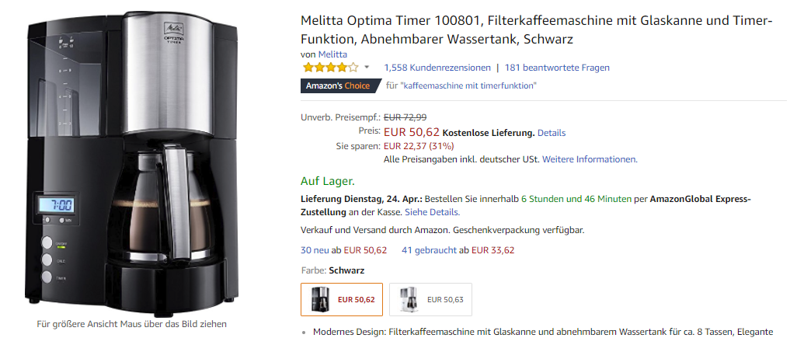Click the white coffee machine swatch thumbnail icon
This screenshot has height=338, width=804.
point(409,299)
